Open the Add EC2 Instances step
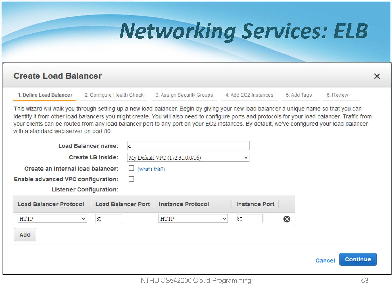Screen dimensions: 392x294 tap(249, 95)
